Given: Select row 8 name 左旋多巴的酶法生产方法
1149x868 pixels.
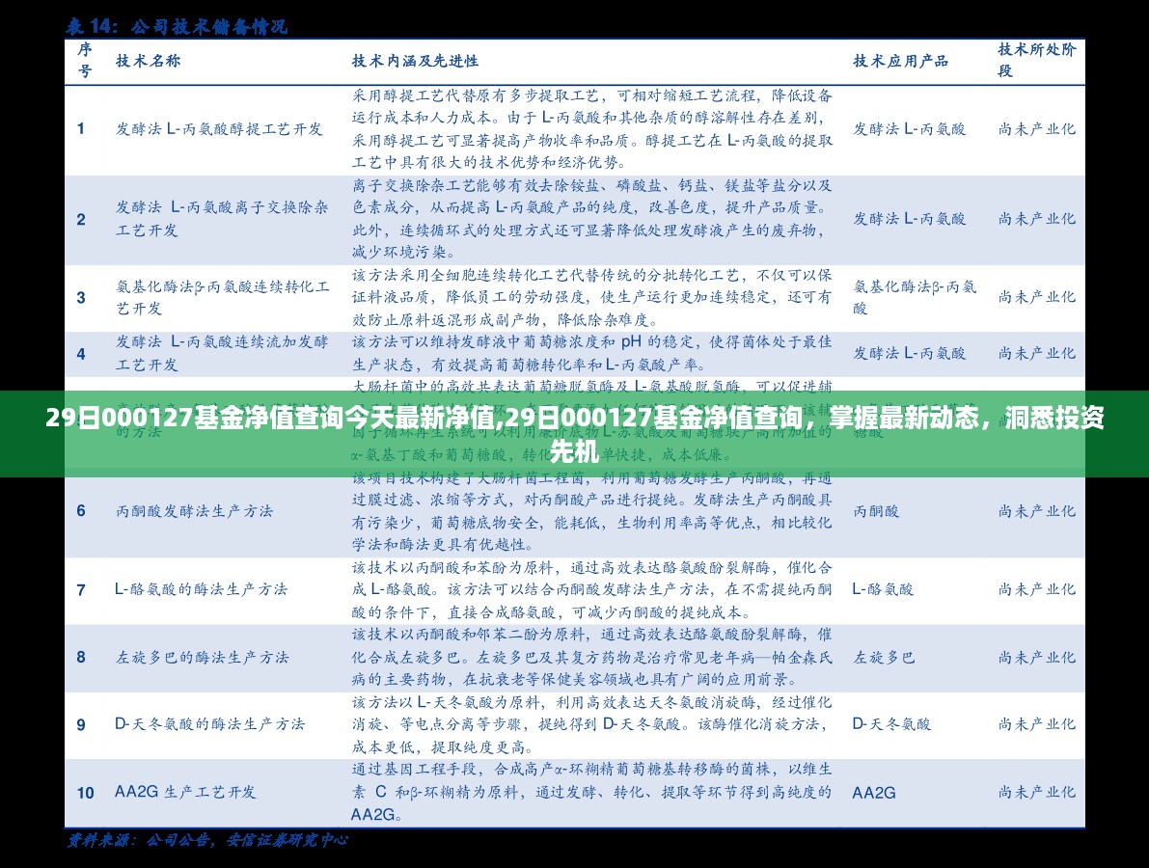Looking at the screenshot, I should coord(202,657).
